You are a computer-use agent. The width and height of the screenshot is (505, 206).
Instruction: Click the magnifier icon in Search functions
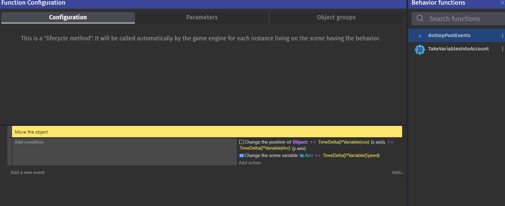pos(420,18)
